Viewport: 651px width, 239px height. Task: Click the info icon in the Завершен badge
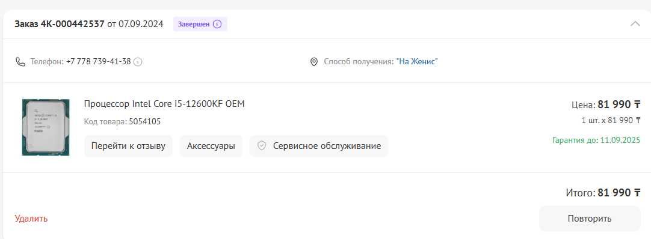(217, 24)
